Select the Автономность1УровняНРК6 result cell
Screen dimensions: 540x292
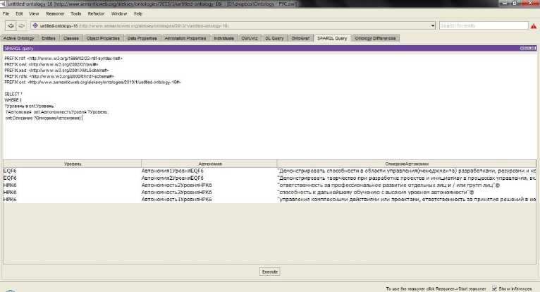[209, 200]
